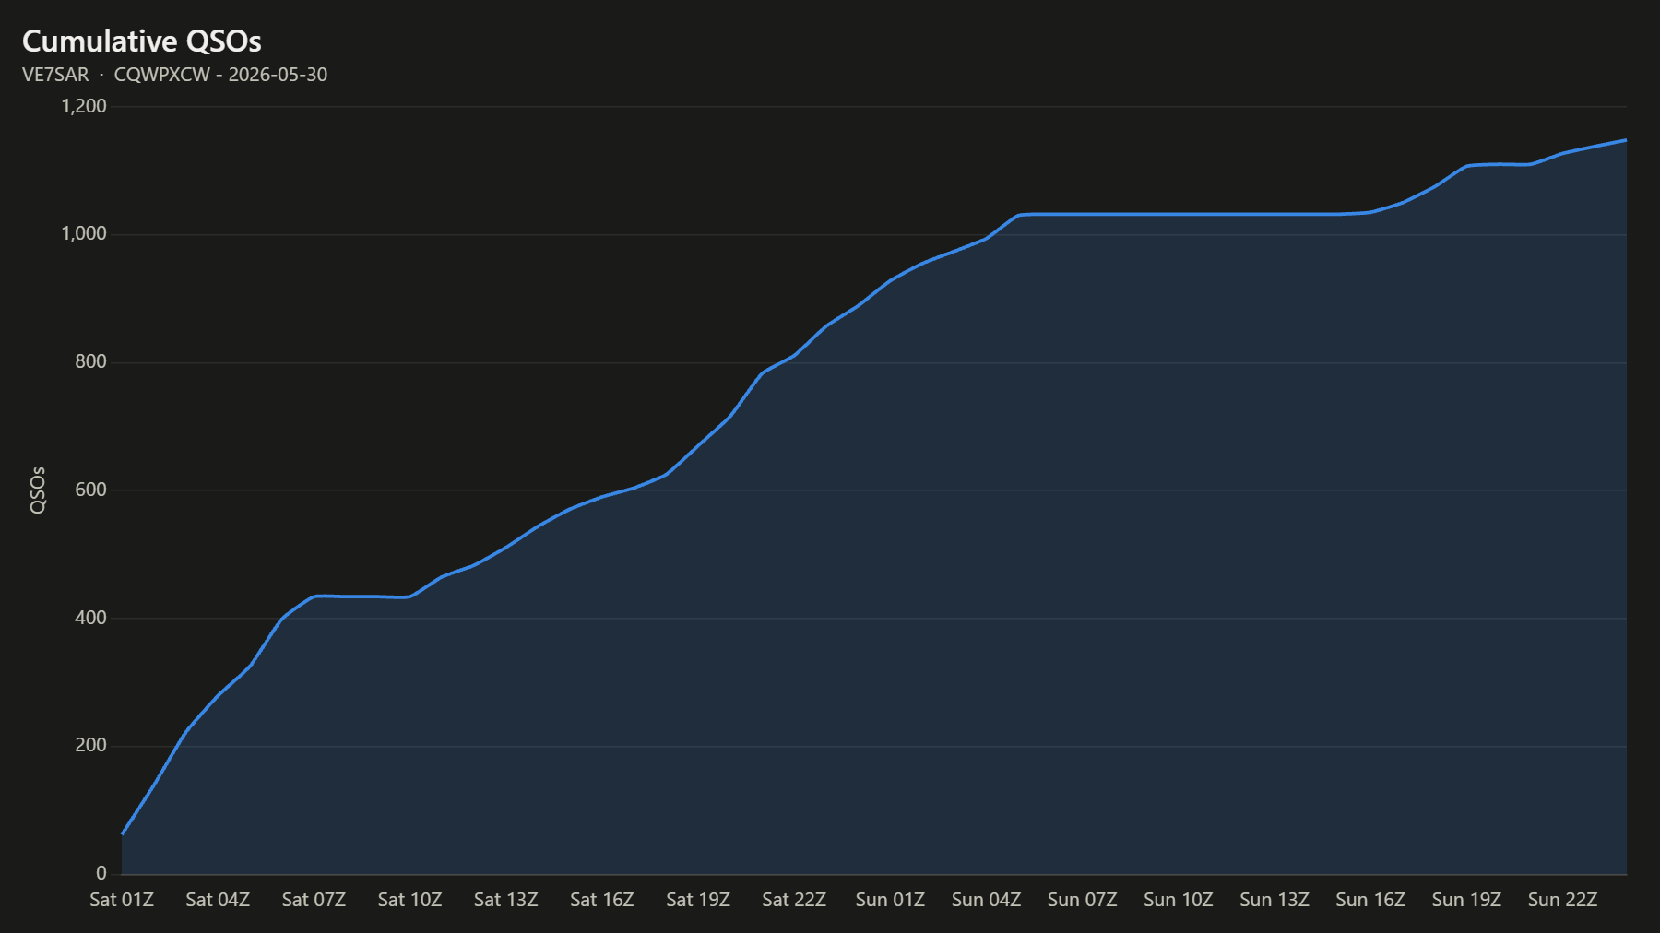The height and width of the screenshot is (933, 1660).
Task: Click the Sat 22Z x-axis label
Action: (794, 900)
